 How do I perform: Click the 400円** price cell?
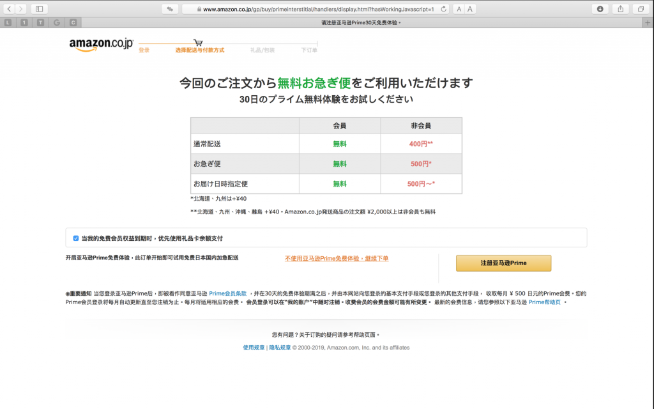click(421, 144)
